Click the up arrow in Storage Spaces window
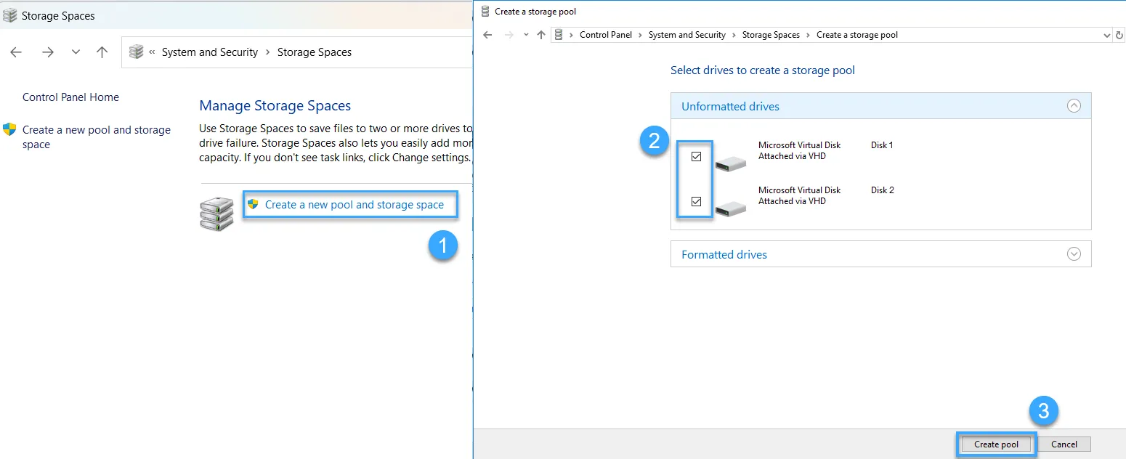The height and width of the screenshot is (459, 1126). tap(102, 52)
